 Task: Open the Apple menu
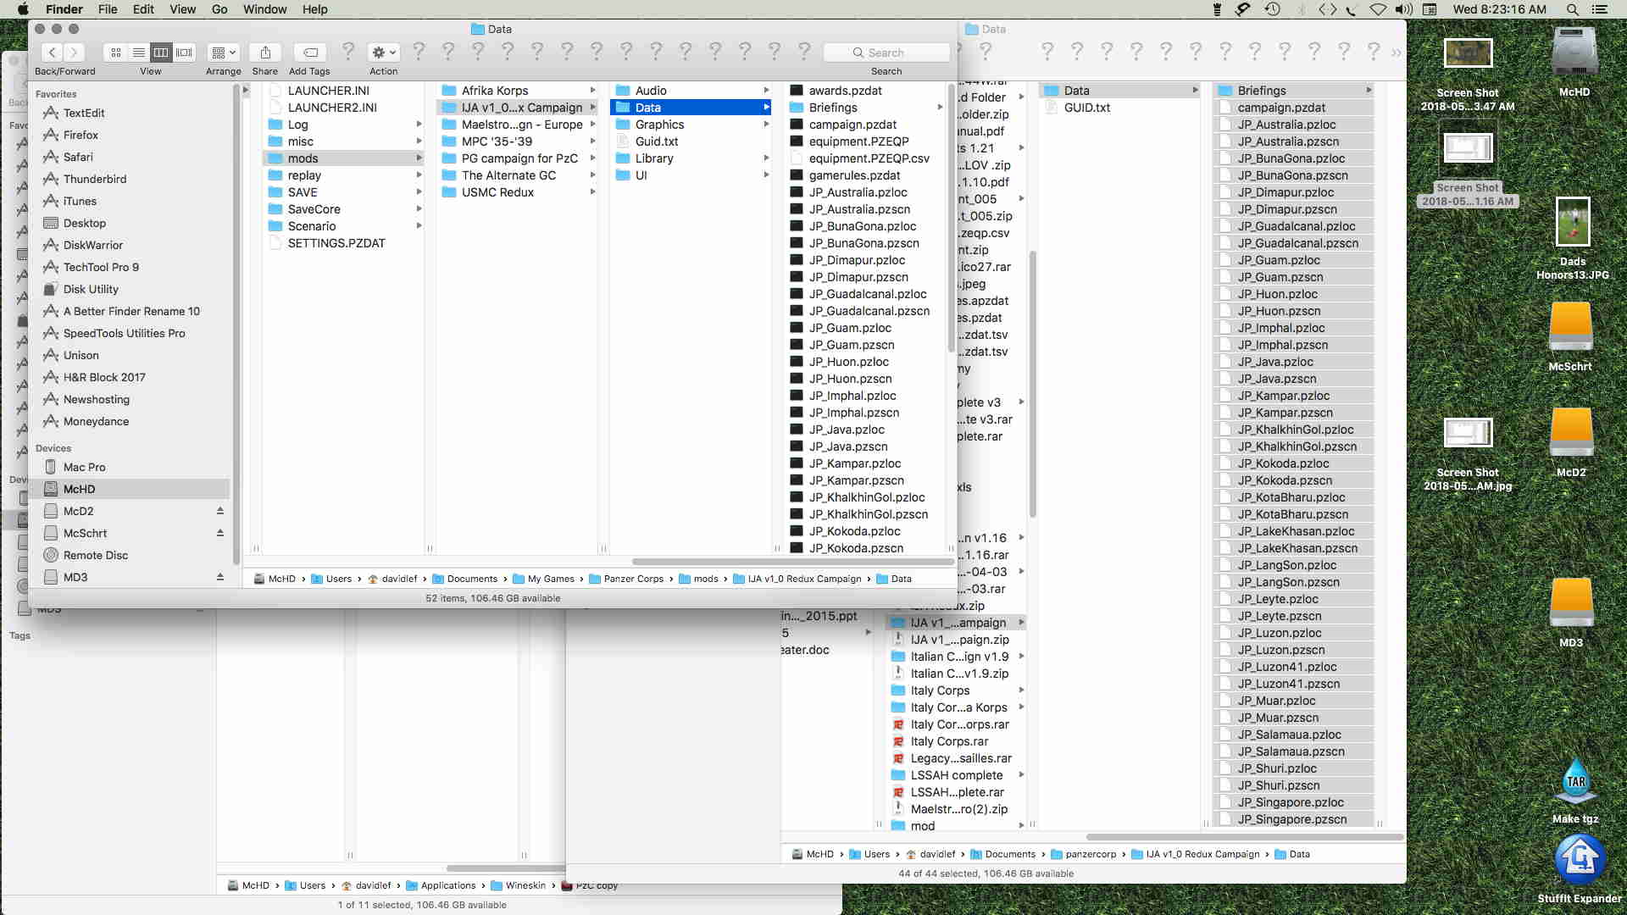[x=23, y=9]
